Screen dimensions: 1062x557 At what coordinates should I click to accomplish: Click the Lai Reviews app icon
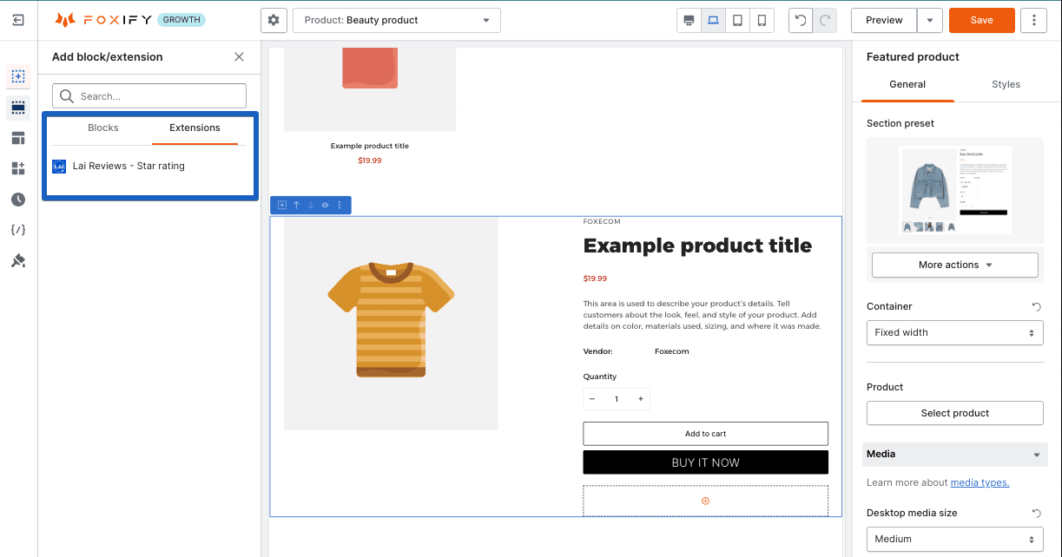59,166
